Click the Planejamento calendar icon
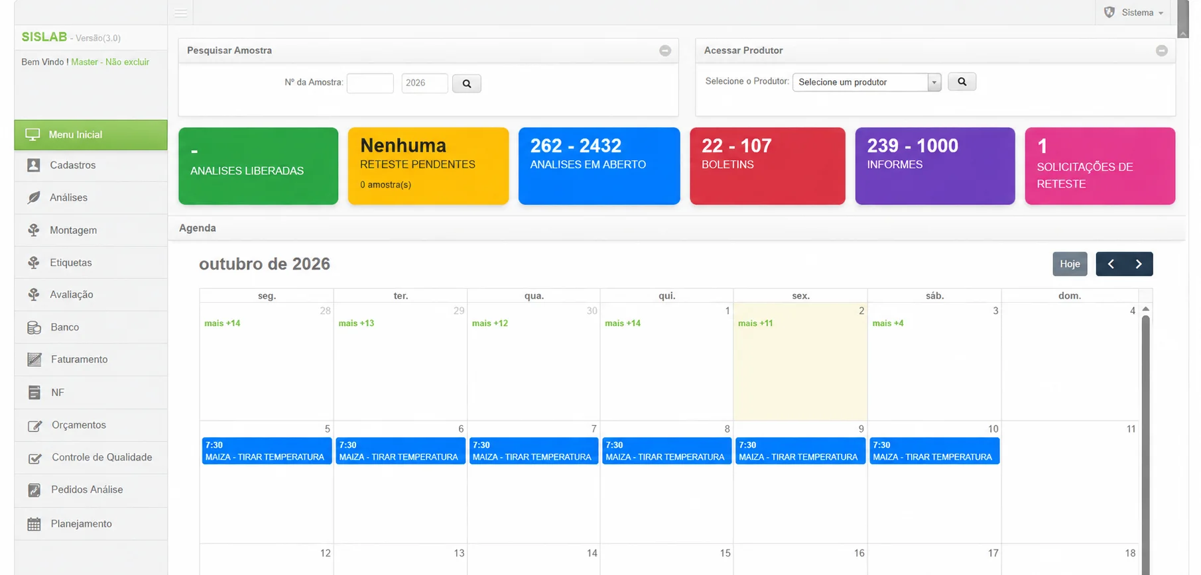Image resolution: width=1201 pixels, height=575 pixels. [x=34, y=524]
